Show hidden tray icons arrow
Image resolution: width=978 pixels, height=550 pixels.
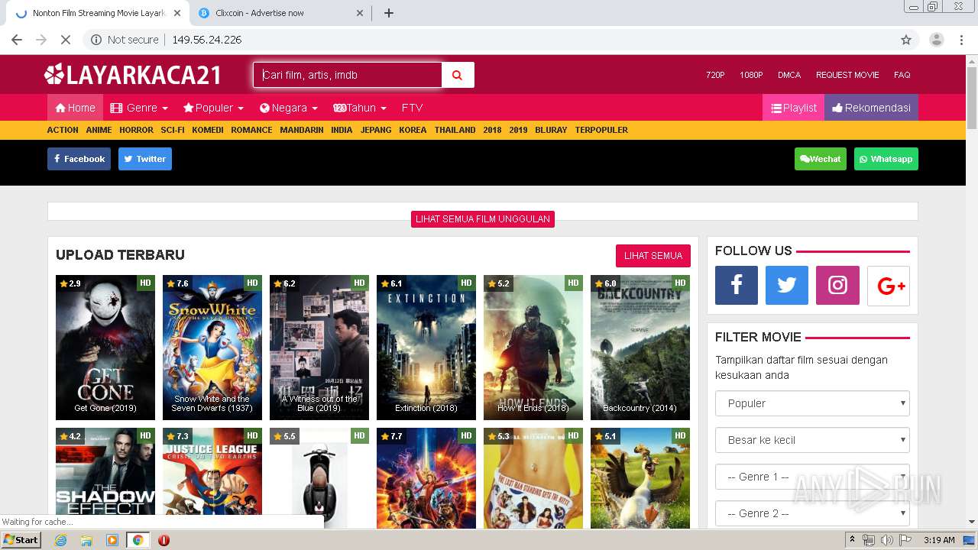click(852, 540)
